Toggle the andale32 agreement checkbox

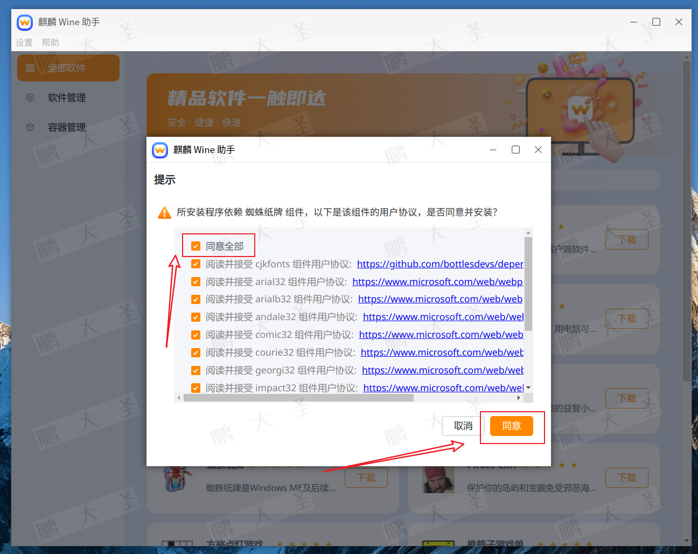pyautogui.click(x=196, y=317)
